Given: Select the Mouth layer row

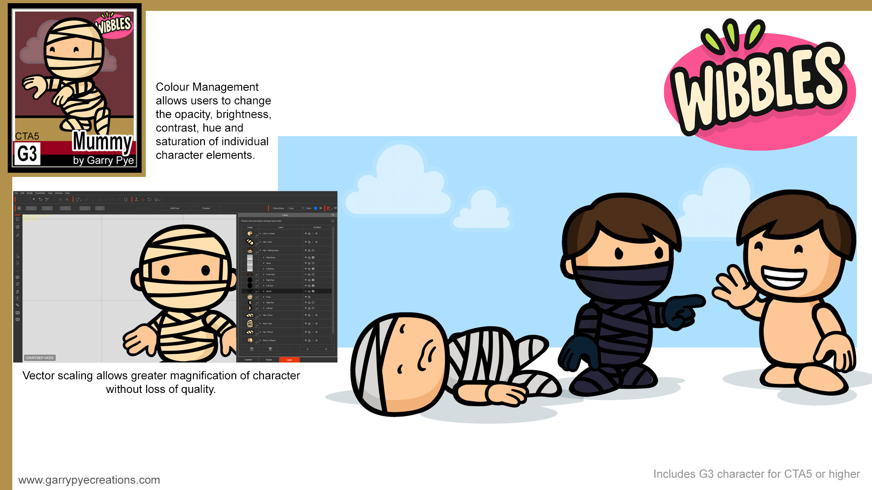Looking at the screenshot, I should (x=272, y=291).
